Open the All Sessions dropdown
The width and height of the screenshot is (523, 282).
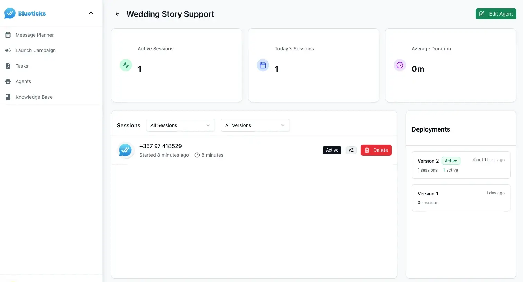point(180,125)
